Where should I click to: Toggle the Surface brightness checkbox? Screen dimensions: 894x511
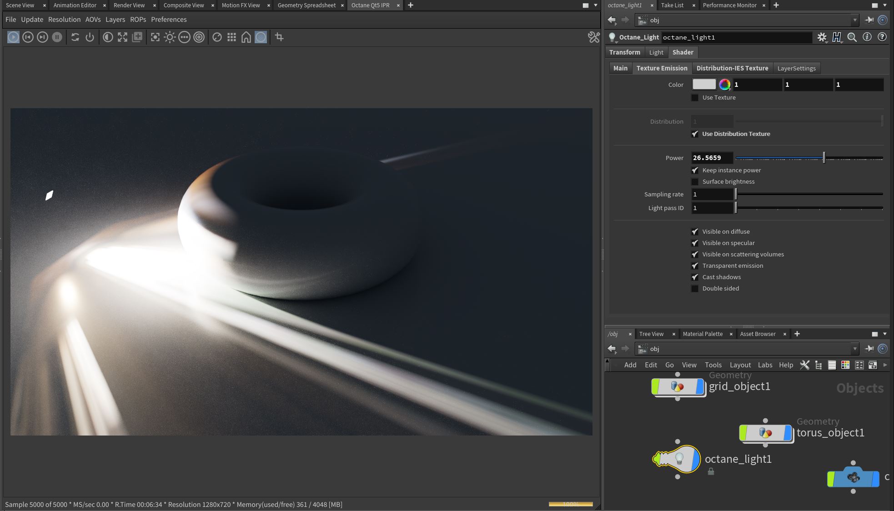(695, 182)
